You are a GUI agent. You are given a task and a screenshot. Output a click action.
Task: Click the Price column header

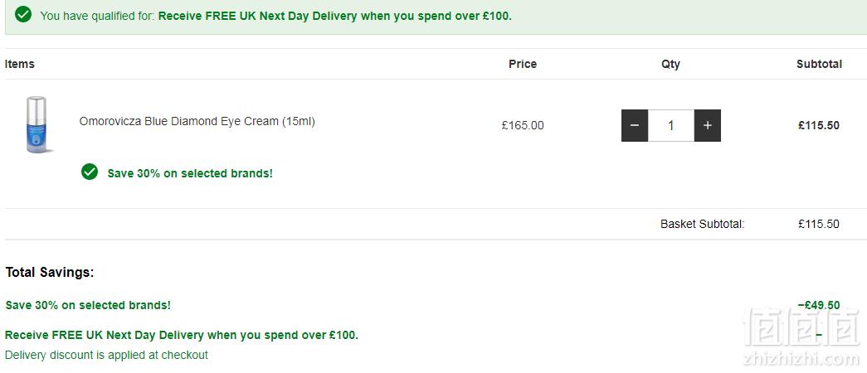[523, 64]
